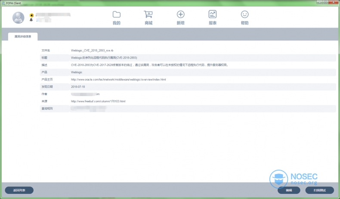Click the 标题 field label
The width and height of the screenshot is (340, 199).
44,58
